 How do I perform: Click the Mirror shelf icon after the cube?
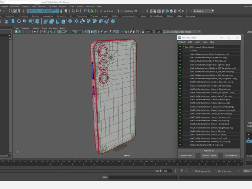46,22
